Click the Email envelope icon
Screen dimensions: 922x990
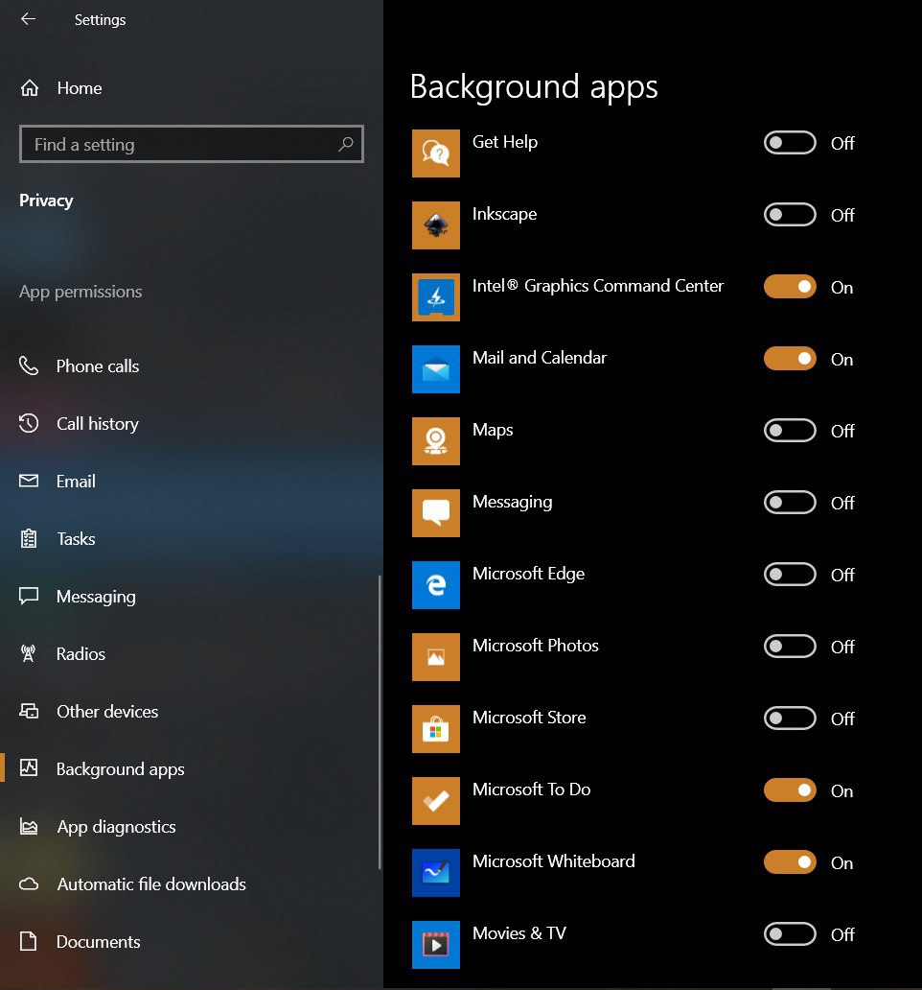[29, 481]
